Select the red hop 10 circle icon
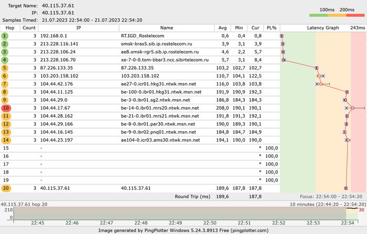 point(5,108)
